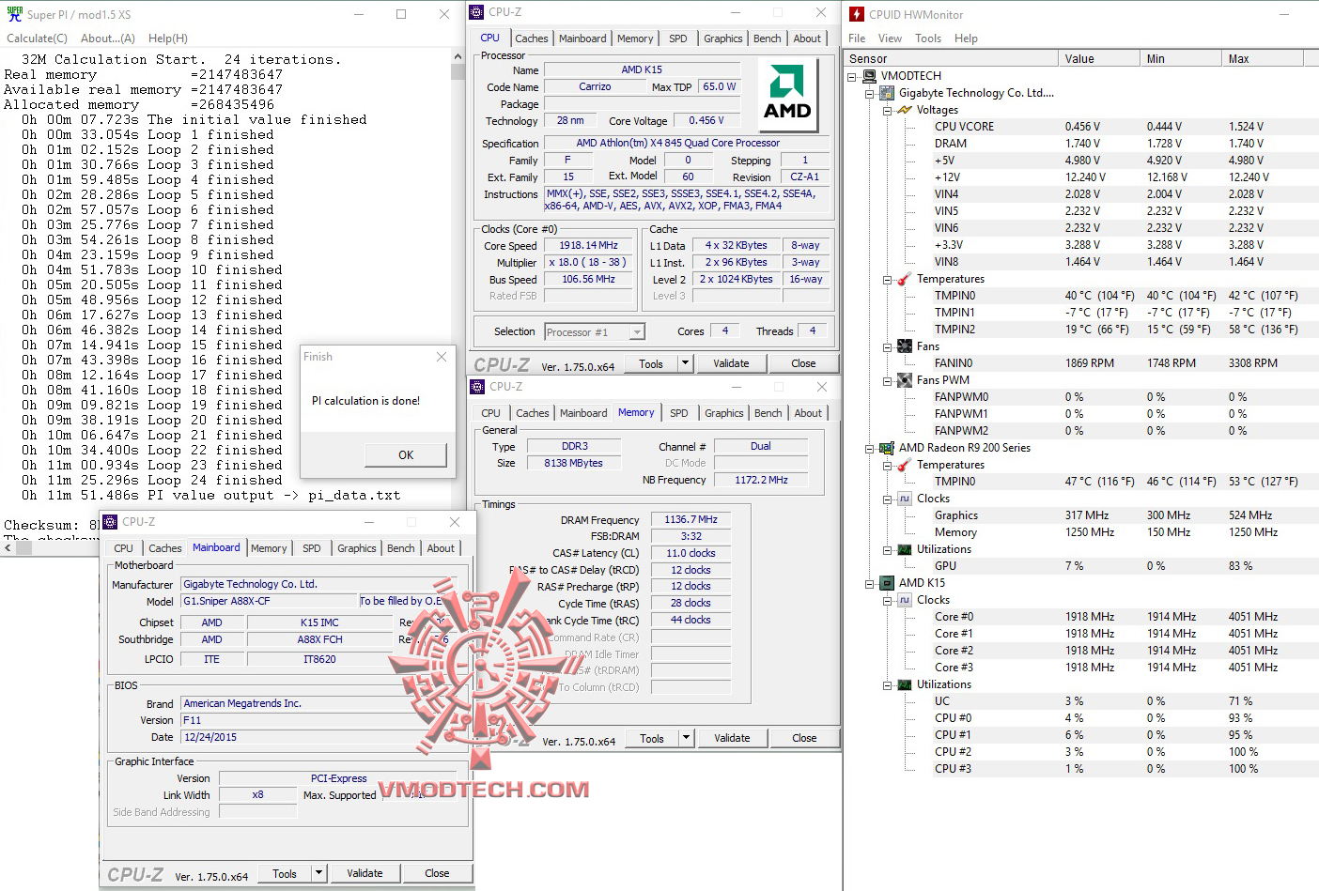
Task: Open the Help menu in HWMonitor
Action: click(x=966, y=38)
